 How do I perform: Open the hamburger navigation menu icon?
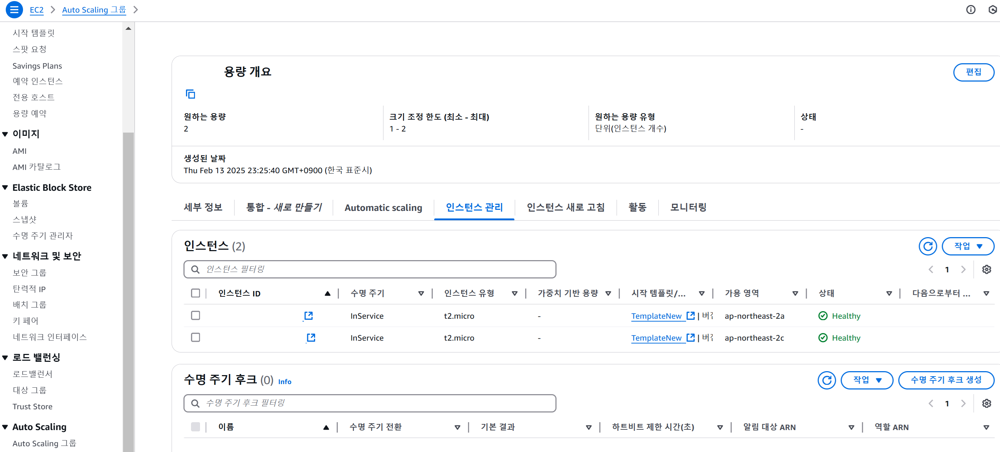(14, 10)
